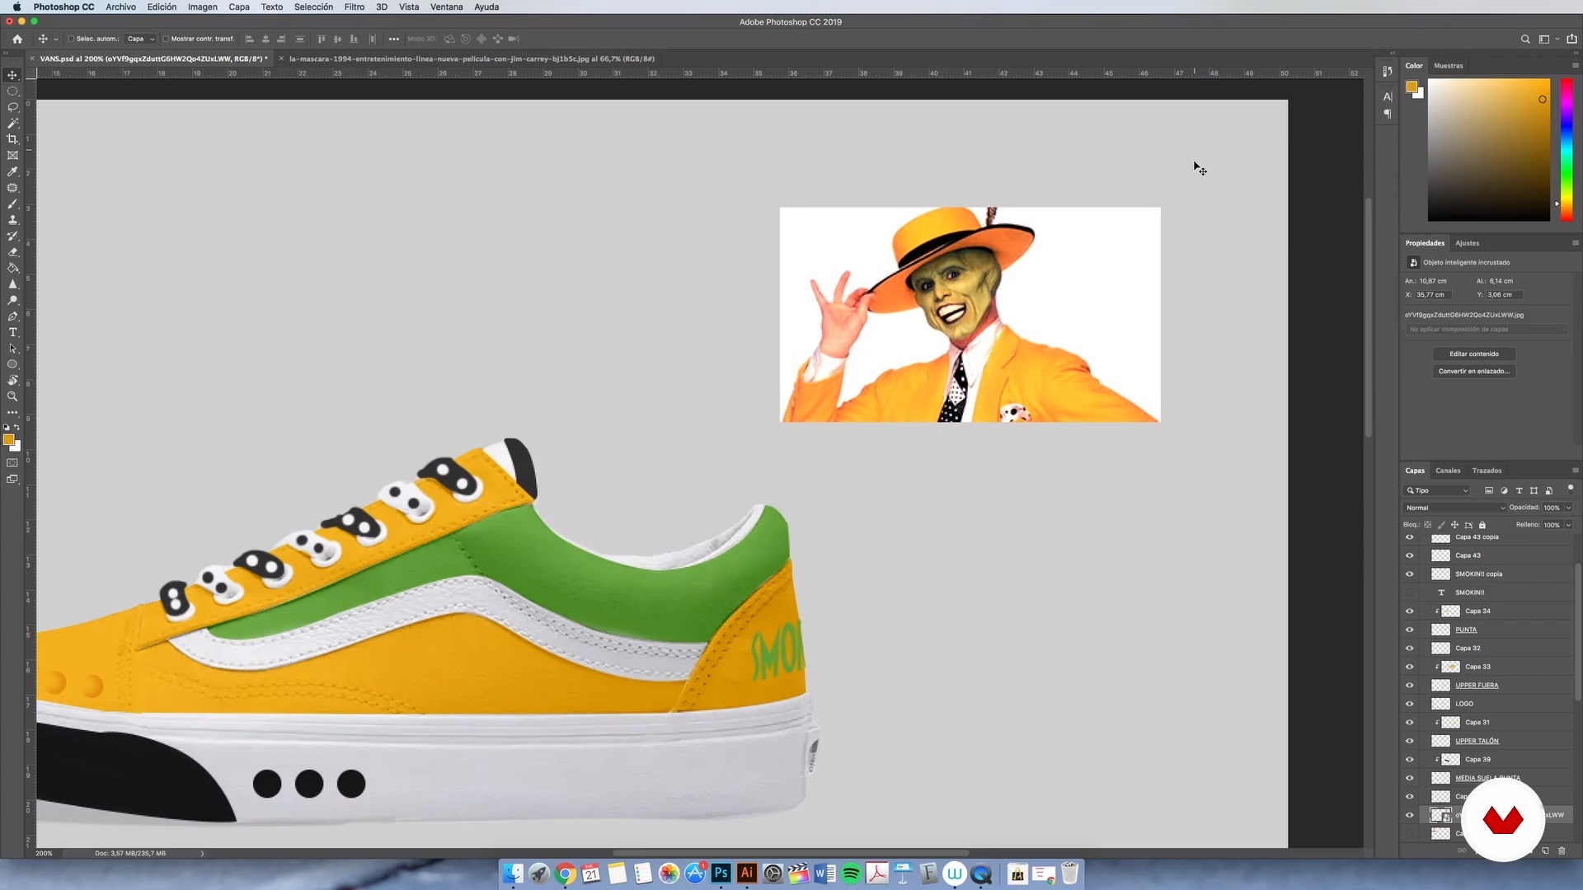
Task: Select the Lasso tool
Action: click(x=12, y=107)
